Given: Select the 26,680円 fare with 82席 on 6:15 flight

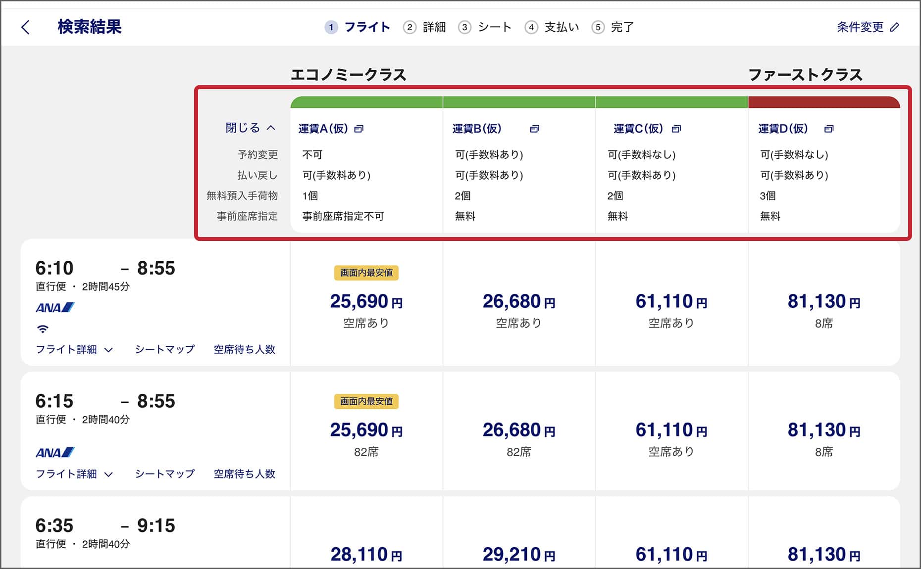Looking at the screenshot, I should pyautogui.click(x=518, y=430).
